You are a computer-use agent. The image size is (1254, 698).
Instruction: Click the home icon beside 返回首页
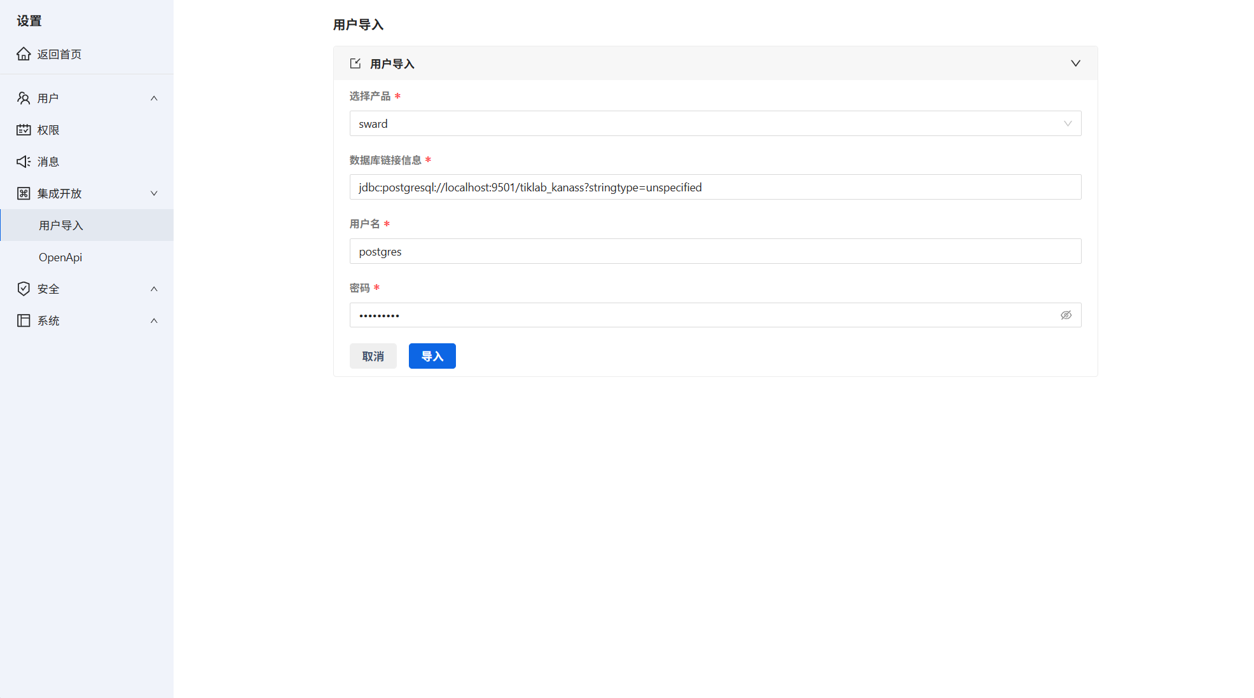point(24,54)
